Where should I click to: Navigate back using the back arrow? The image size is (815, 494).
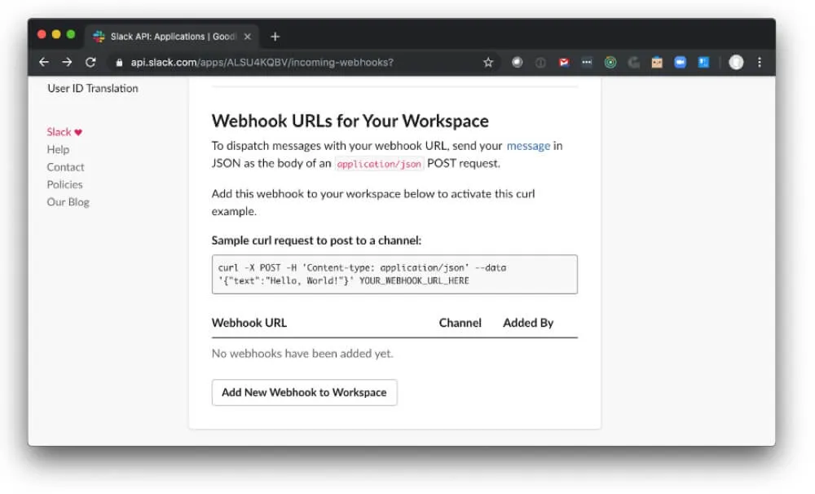click(x=44, y=61)
